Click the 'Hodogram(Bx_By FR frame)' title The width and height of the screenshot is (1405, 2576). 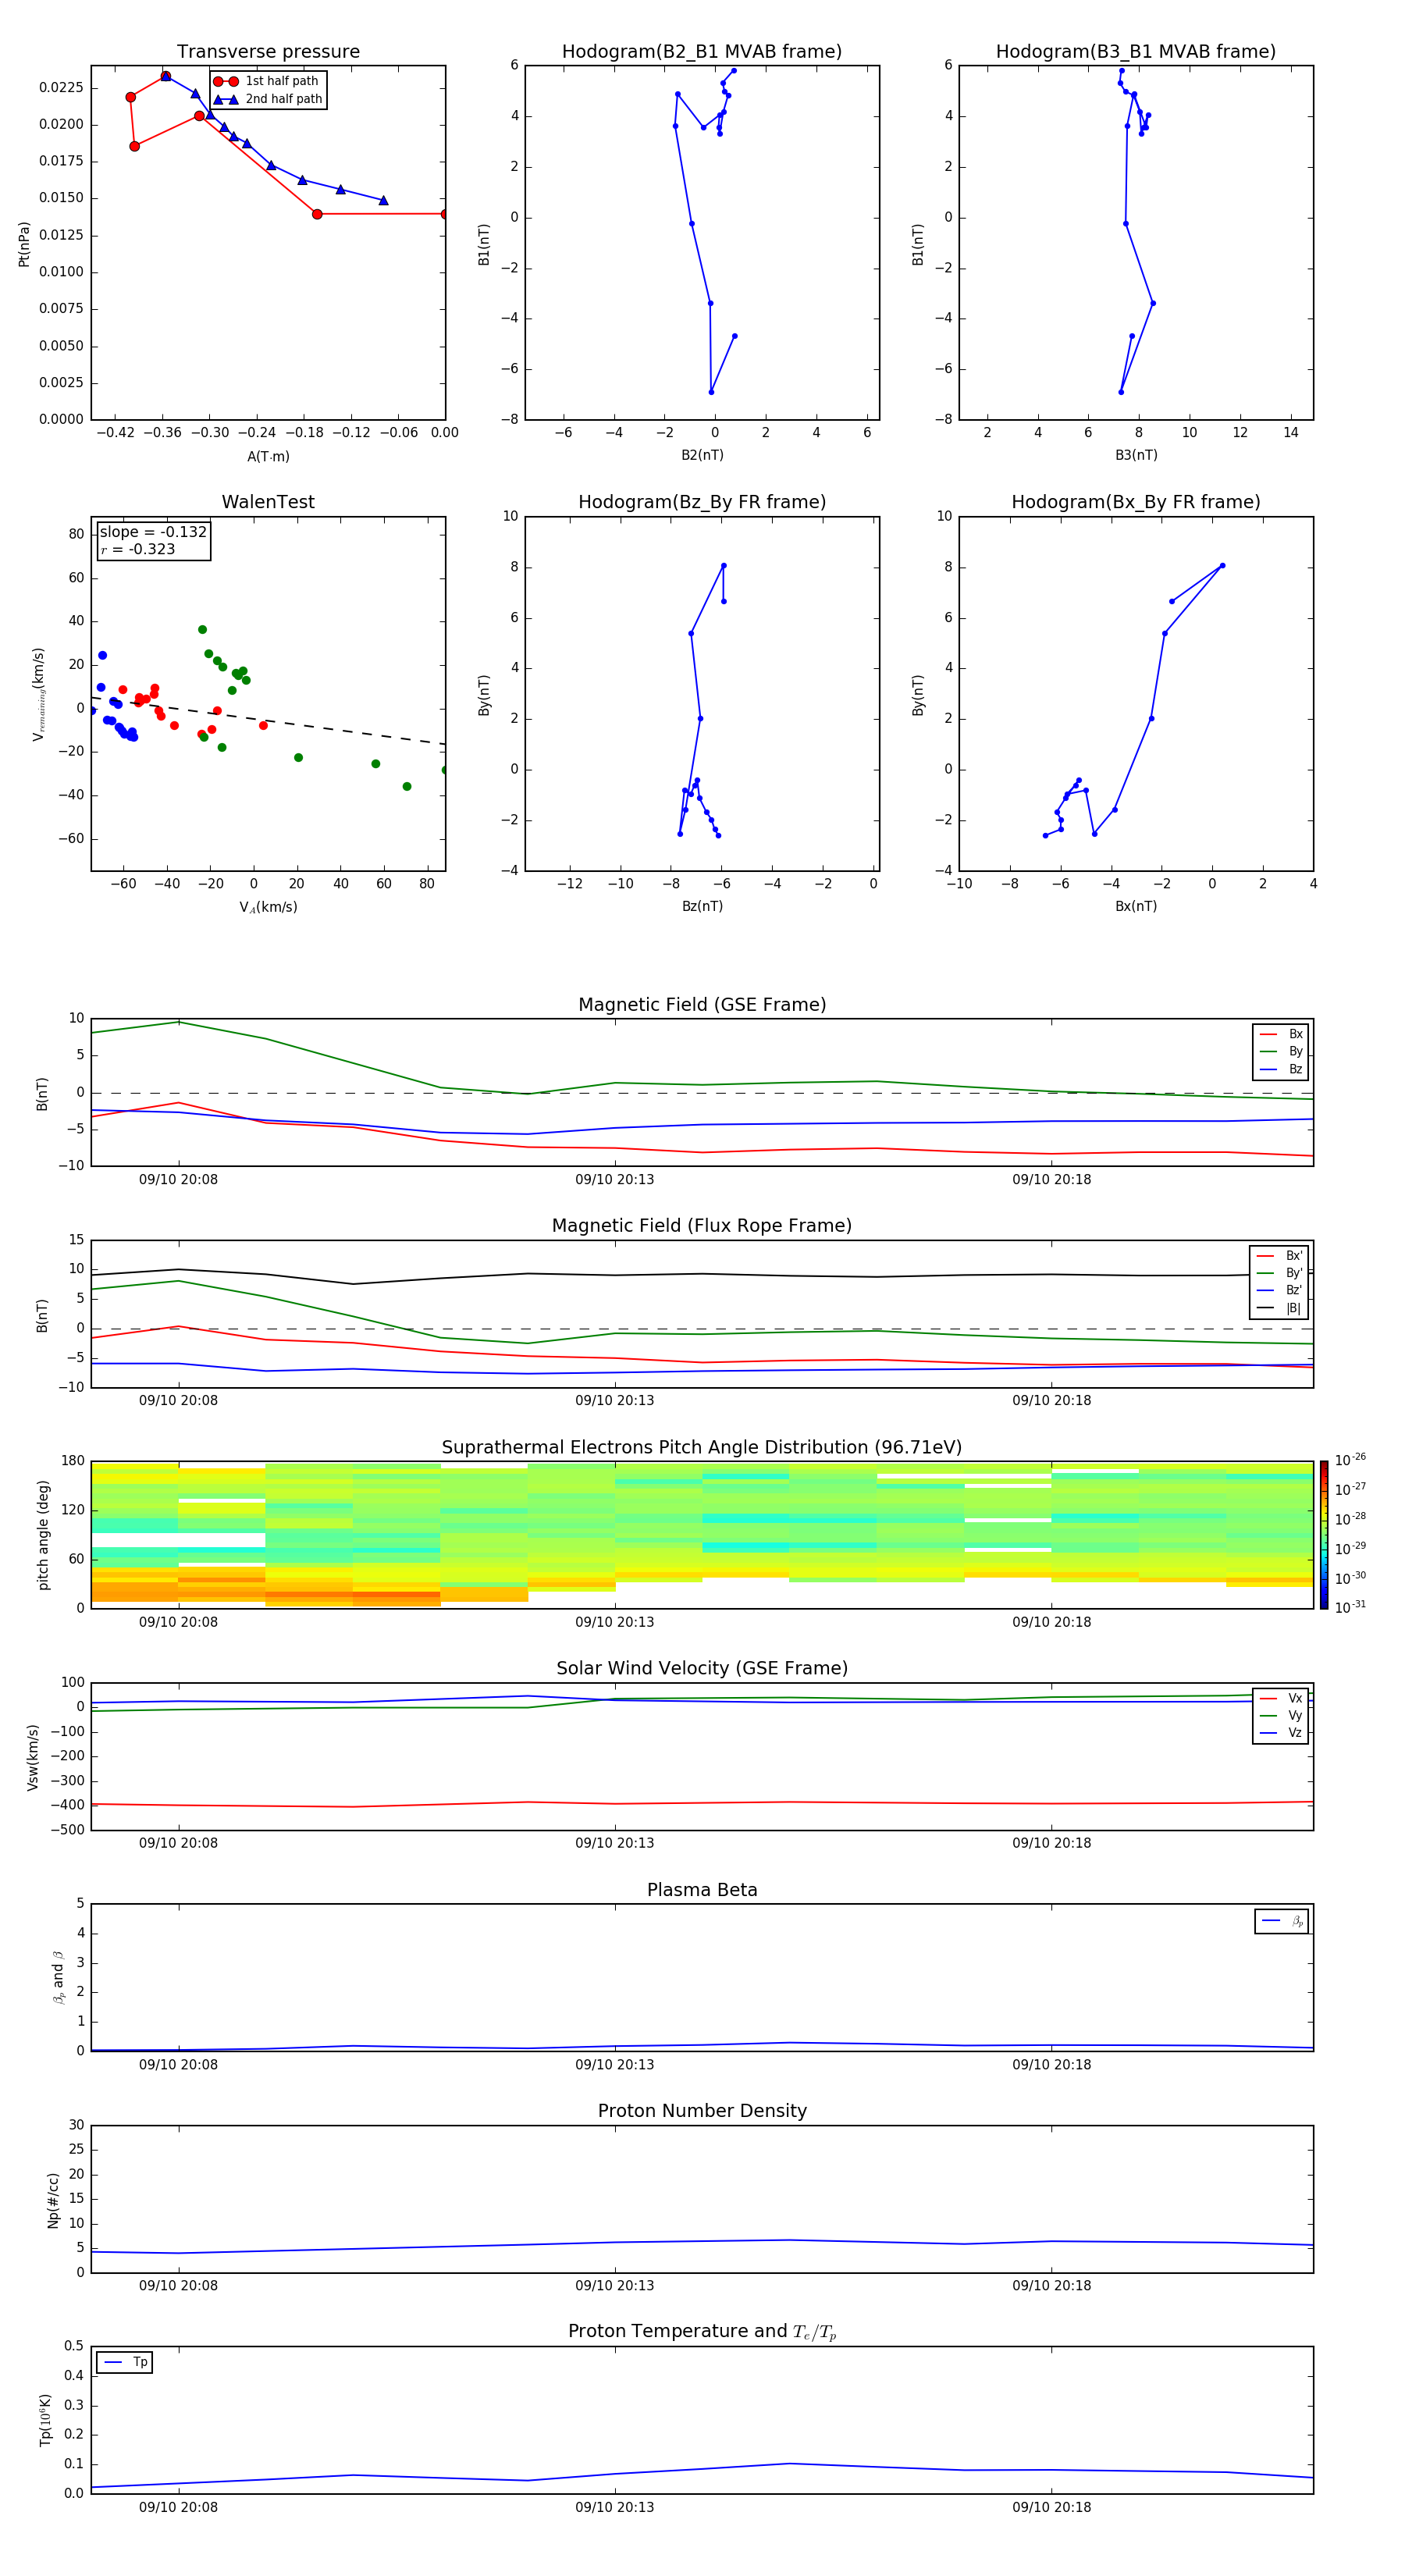pos(1136,502)
